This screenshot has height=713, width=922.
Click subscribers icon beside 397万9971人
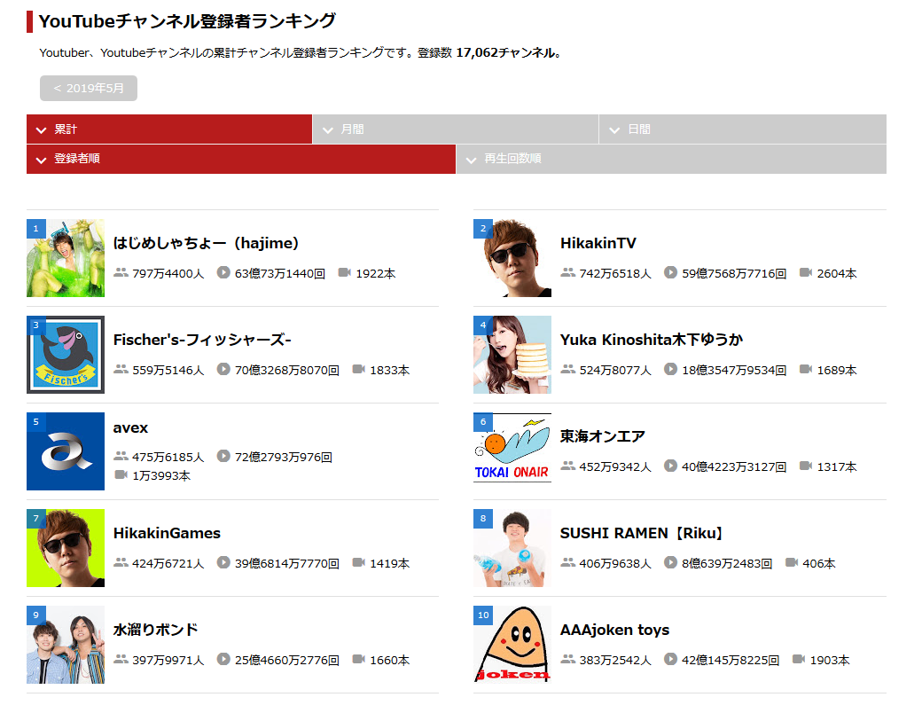(121, 659)
